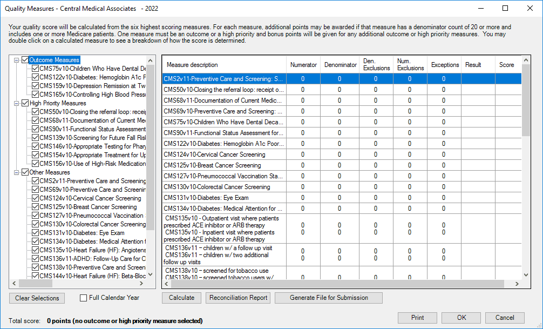Uncheck CMS125v10-Breast Cancer Screening in tree
The width and height of the screenshot is (543, 329).
coord(35,207)
